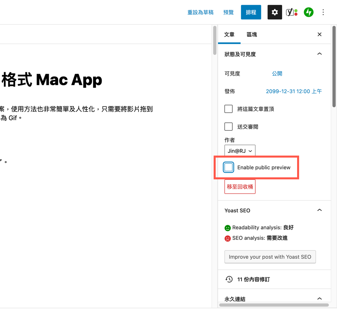Click the 作者 label

[x=229, y=140]
